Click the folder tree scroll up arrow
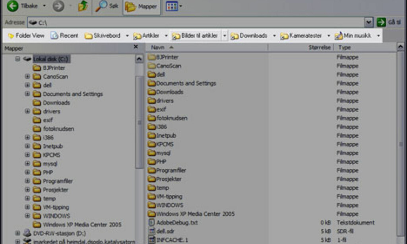Image resolution: width=407 pixels, height=244 pixels. [x=139, y=59]
